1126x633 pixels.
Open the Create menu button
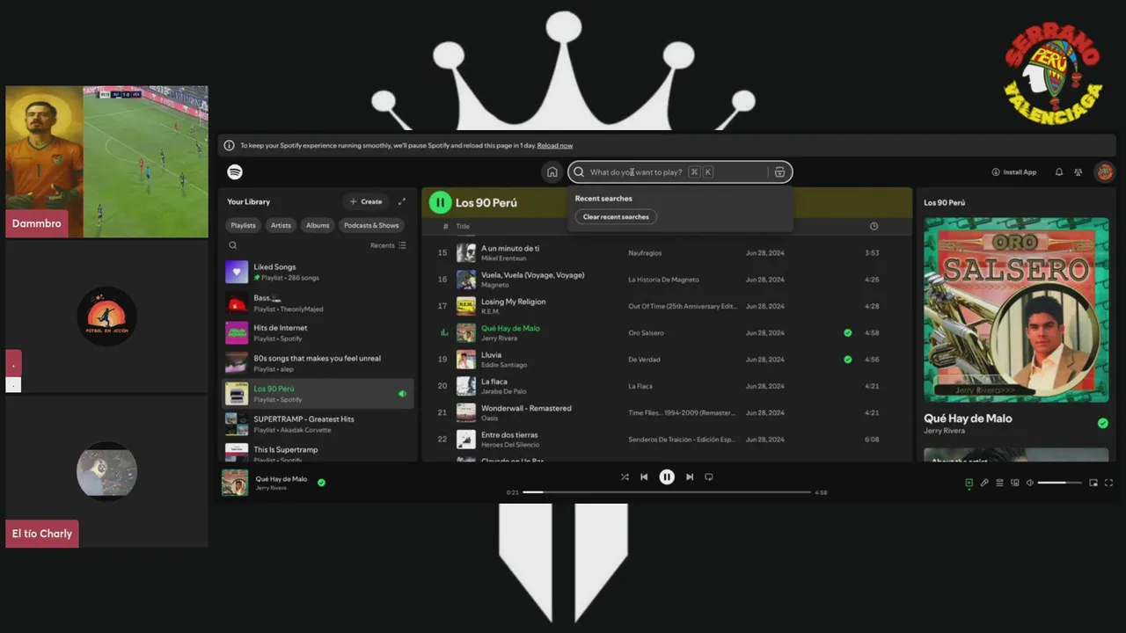tap(366, 201)
